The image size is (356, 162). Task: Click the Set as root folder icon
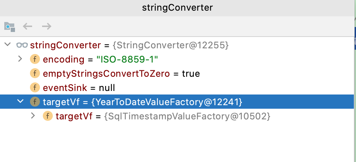click(x=10, y=27)
